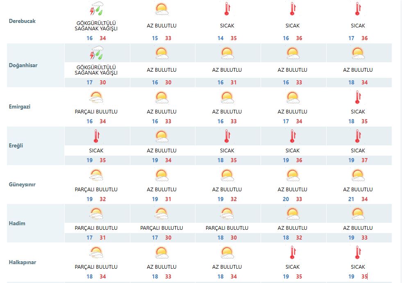This screenshot has height=283, width=402.
Task: Select Güneysınır sun icon above 19 31
Action: click(x=161, y=175)
